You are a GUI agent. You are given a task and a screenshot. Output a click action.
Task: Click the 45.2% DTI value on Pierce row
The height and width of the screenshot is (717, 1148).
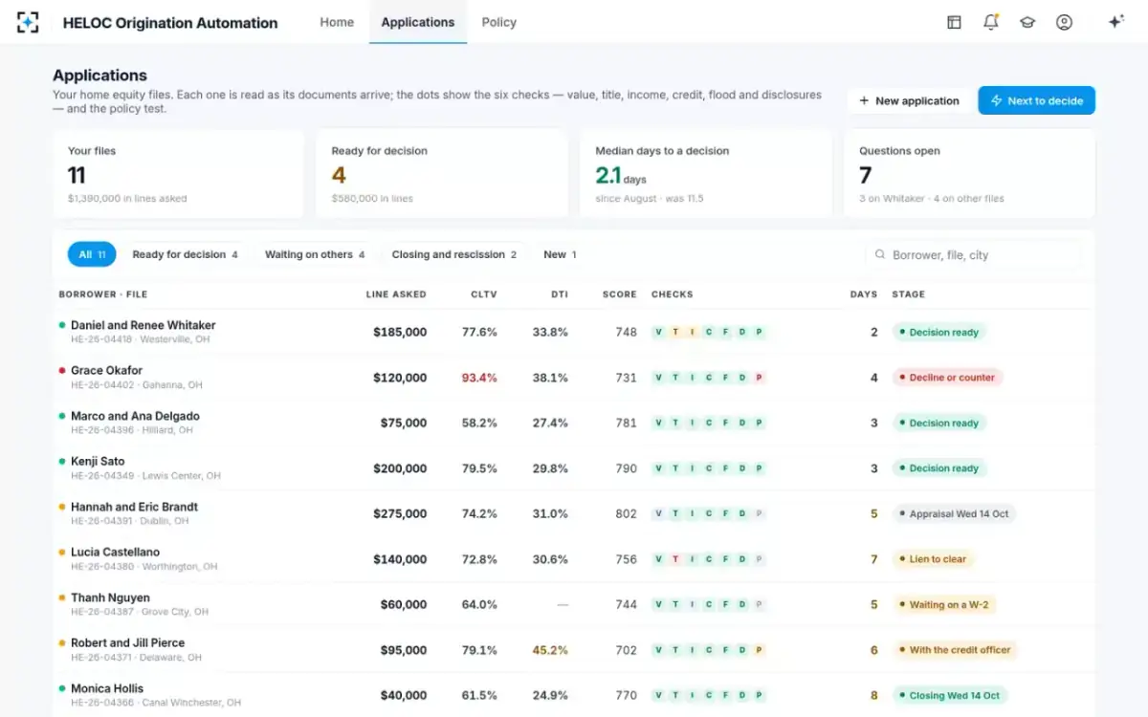coord(550,650)
